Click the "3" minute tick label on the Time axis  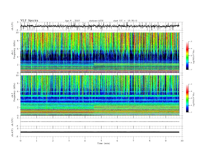[x=69, y=141]
